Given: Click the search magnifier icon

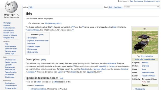Looking at the screenshot, I should tap(158, 7).
